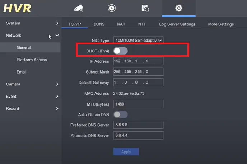Screen dimensions: 247x164
Task: Click the NIC Type label
Action: [x=101, y=41]
